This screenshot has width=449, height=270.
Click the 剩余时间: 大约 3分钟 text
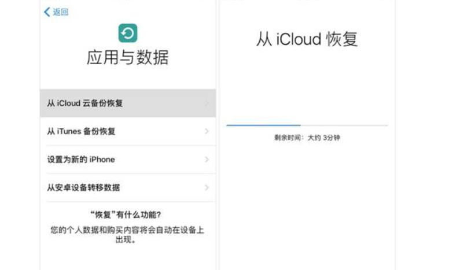[x=307, y=138]
